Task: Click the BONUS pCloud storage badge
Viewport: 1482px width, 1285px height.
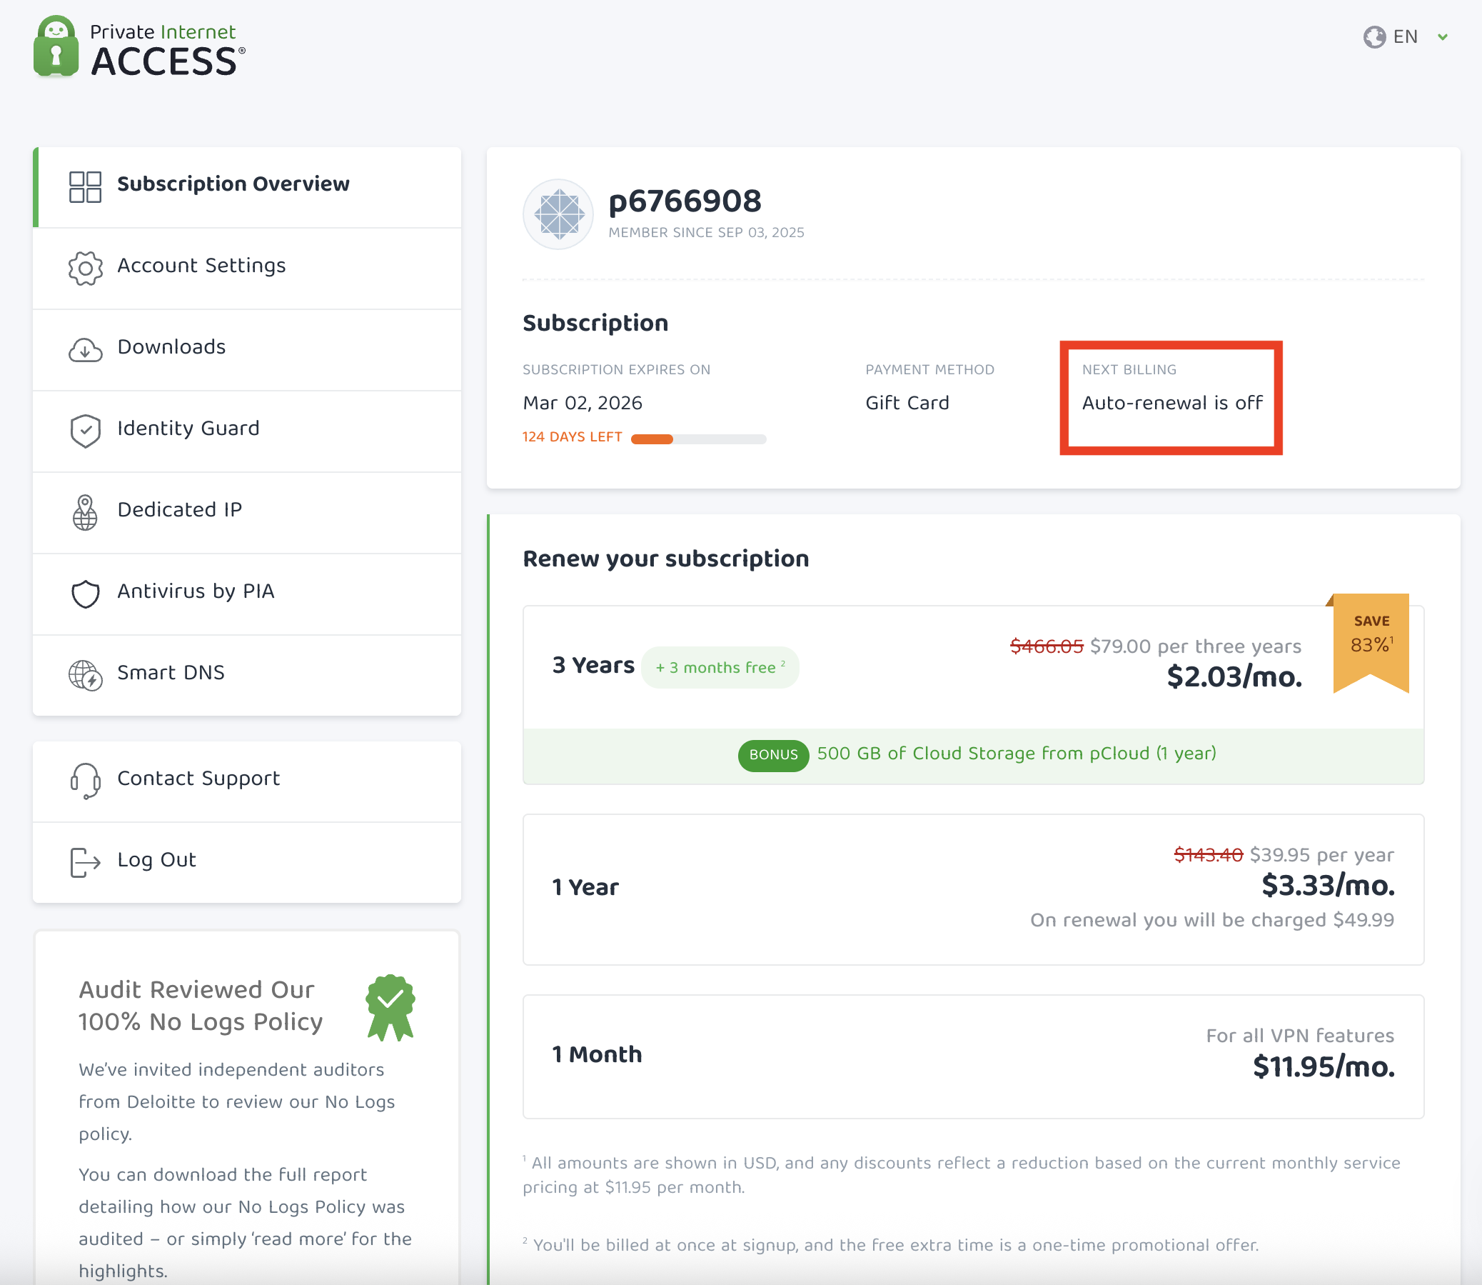Action: (x=772, y=754)
